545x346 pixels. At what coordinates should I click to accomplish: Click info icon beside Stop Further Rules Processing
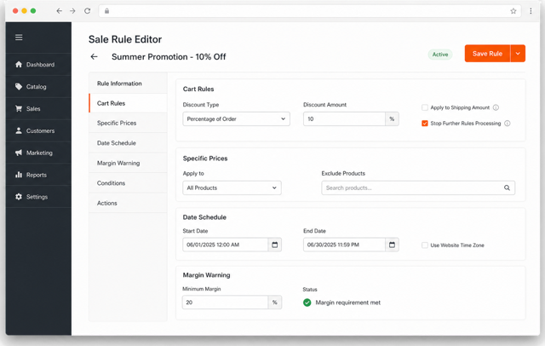(x=508, y=124)
